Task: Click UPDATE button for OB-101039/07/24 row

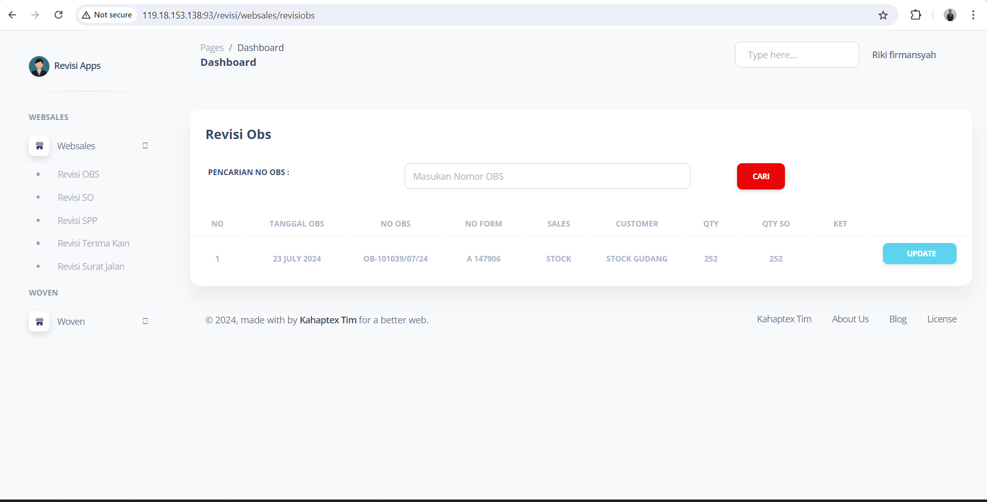Action: pos(919,254)
